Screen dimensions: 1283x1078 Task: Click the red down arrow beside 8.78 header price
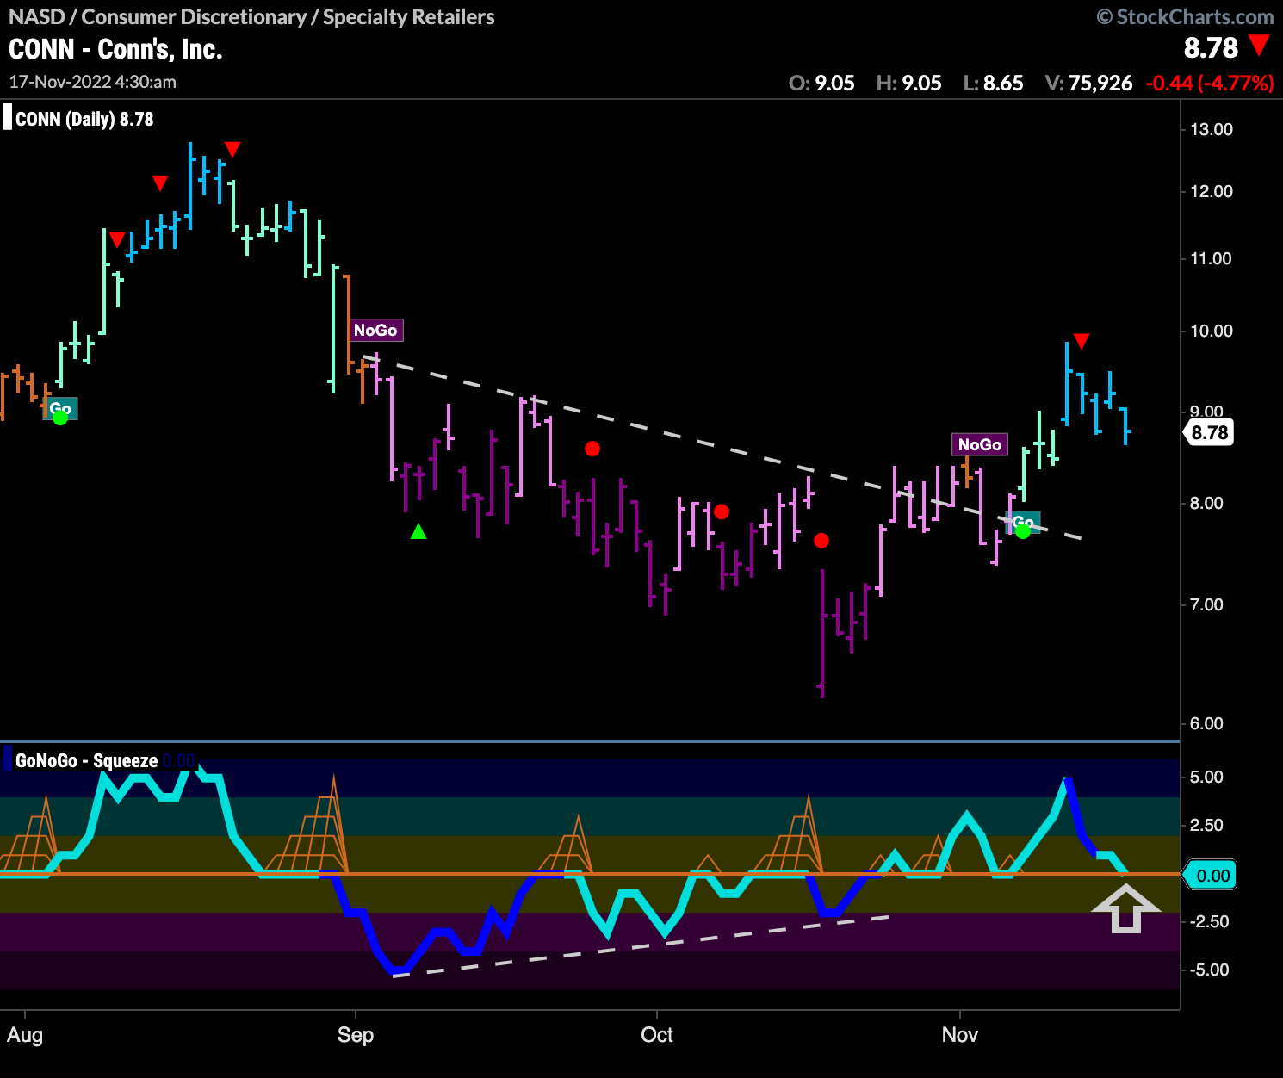[1259, 46]
